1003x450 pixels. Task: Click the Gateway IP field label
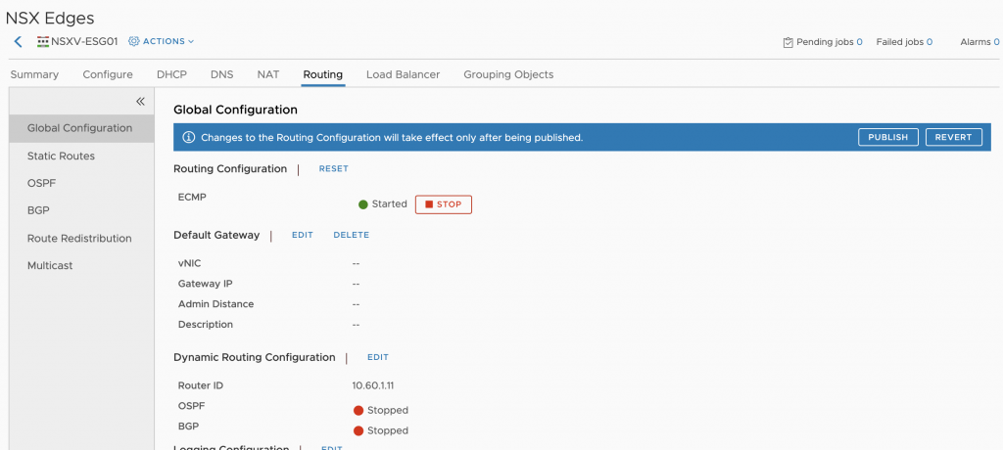[x=206, y=284]
